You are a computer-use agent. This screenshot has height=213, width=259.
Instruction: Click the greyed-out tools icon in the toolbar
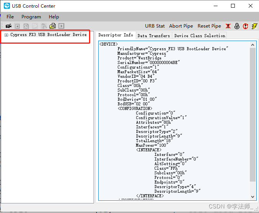pyautogui.click(x=44, y=26)
